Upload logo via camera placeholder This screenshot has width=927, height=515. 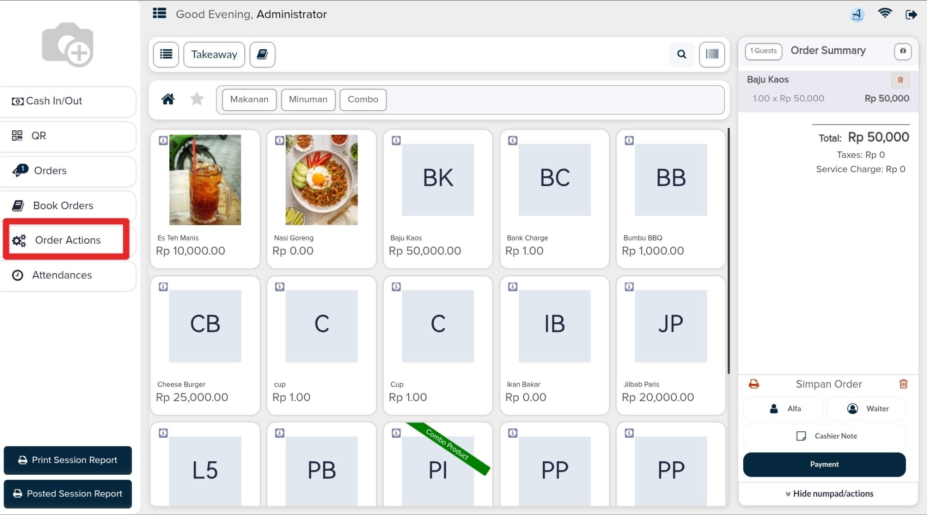point(67,44)
